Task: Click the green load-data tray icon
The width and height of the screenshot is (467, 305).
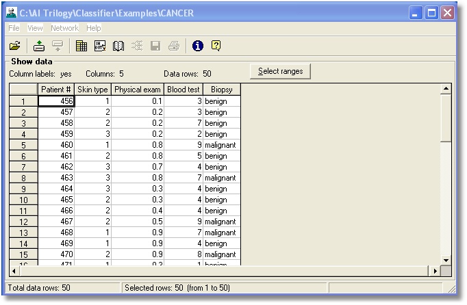Action: pos(39,46)
